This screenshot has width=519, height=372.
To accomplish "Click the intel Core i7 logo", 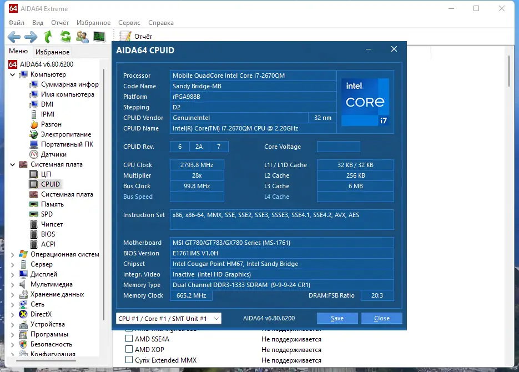I will (365, 102).
